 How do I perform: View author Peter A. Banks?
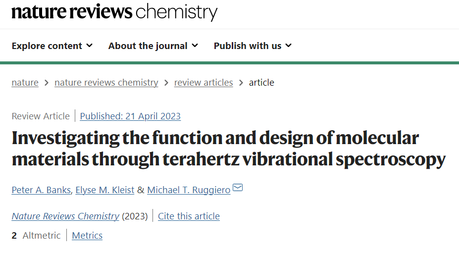coord(41,190)
